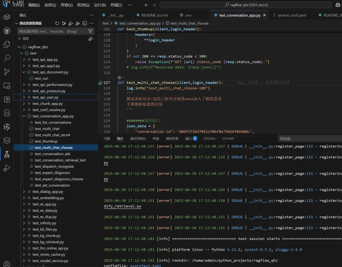Select test_thumbup in test tree

(46, 141)
